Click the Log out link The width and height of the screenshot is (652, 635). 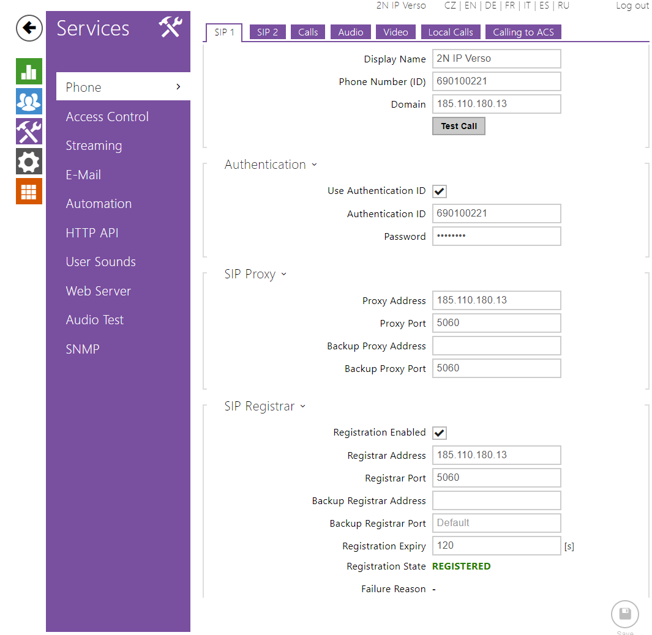[x=632, y=6]
